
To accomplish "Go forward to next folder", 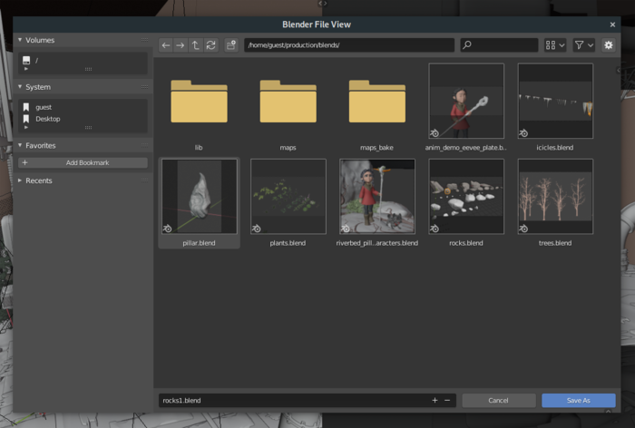I will (x=181, y=45).
